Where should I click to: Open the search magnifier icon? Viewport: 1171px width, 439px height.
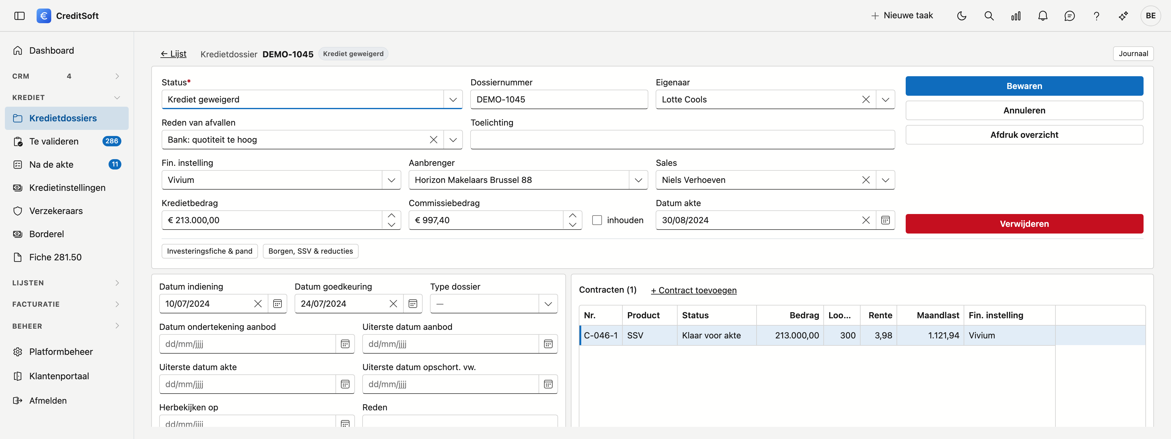point(989,16)
